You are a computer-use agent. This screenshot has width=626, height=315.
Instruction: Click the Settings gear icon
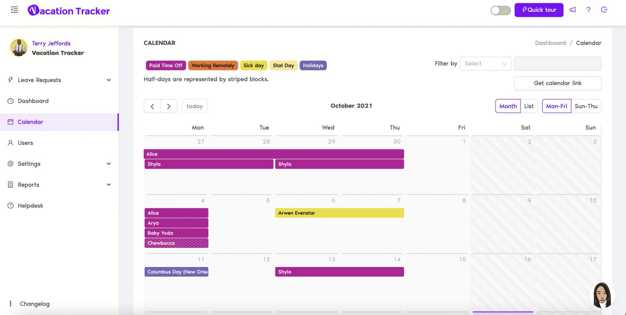11,164
